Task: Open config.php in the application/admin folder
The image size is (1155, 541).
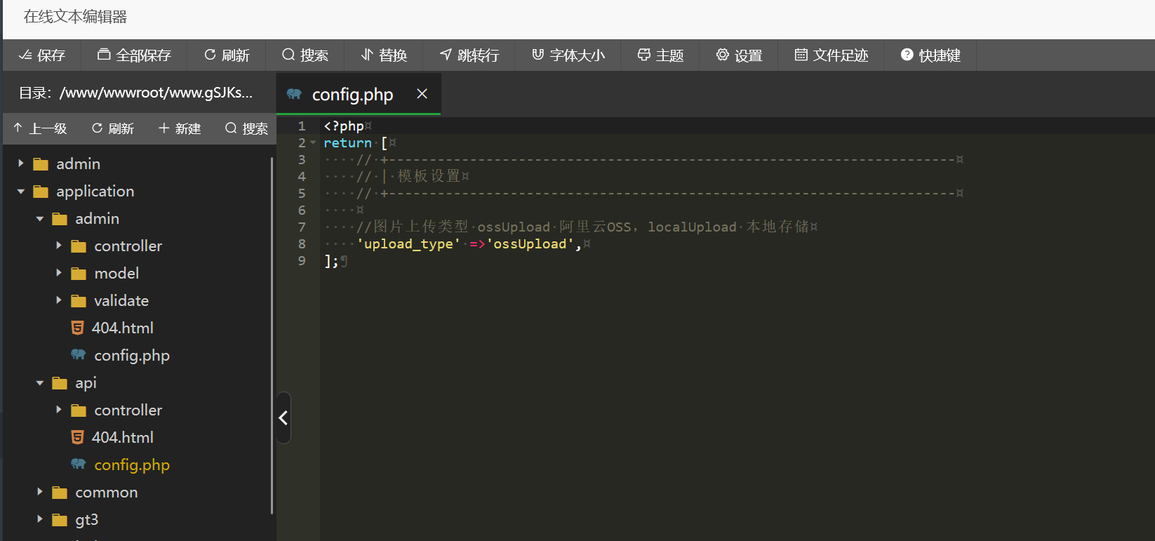Action: pos(132,356)
